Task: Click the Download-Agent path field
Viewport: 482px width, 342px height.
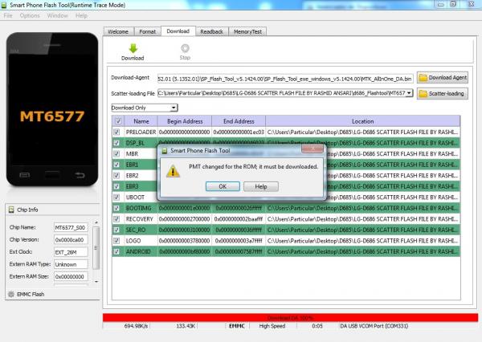Action: tap(285, 79)
